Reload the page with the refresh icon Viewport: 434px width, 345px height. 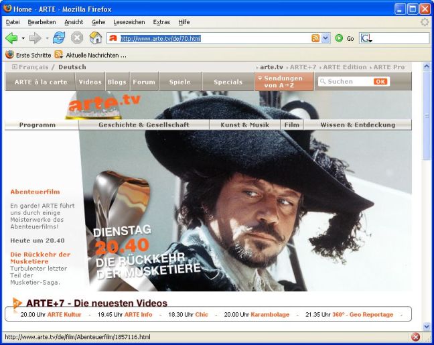(x=59, y=38)
